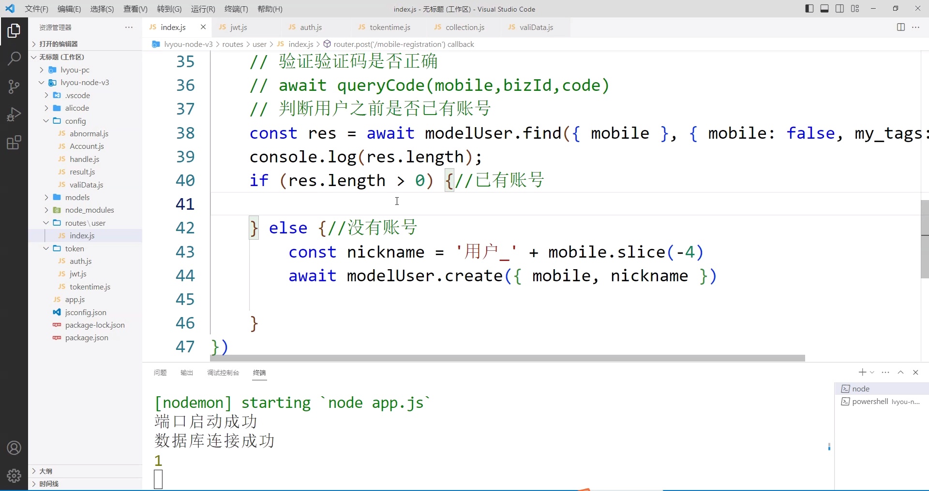
Task: Toggle the primary sidebar visibility
Action: (x=809, y=9)
